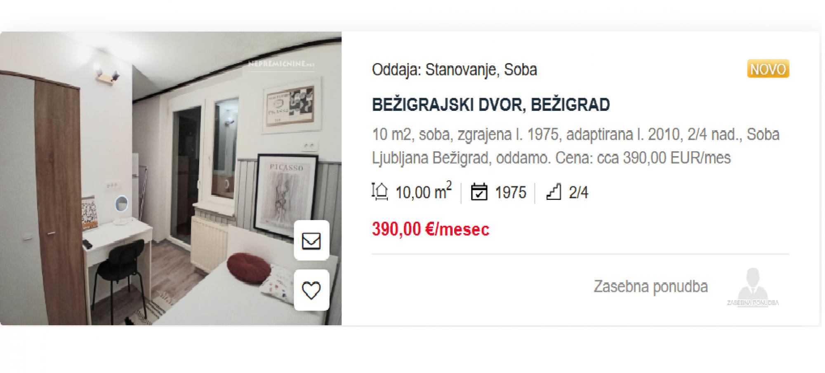The width and height of the screenshot is (825, 373).
Task: Click the 10,00 m² area value
Action: (x=423, y=192)
